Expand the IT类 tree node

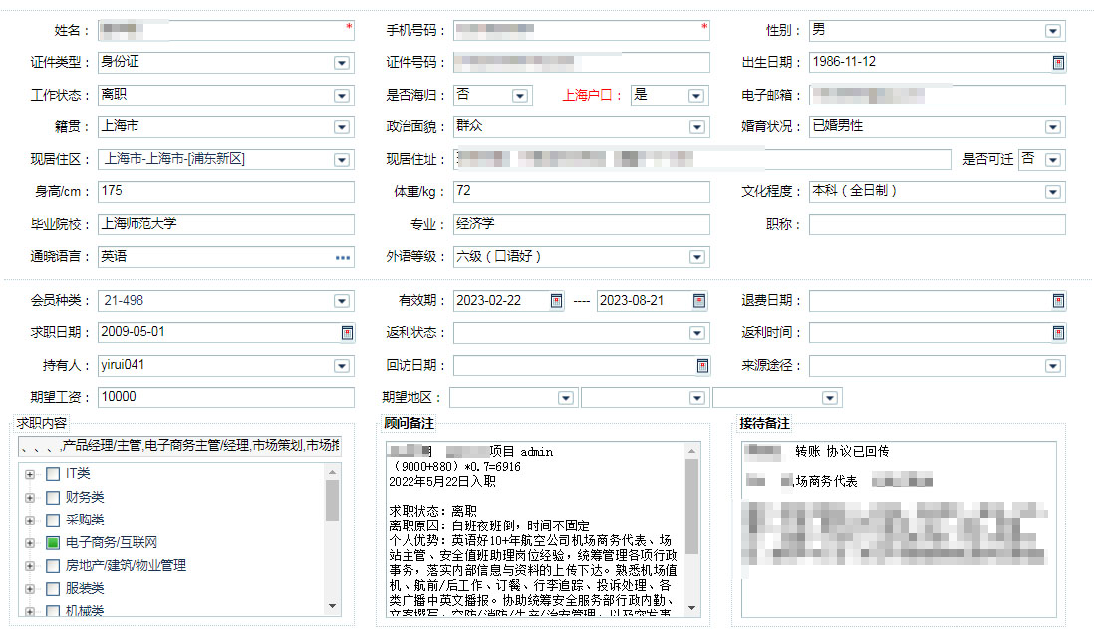click(x=29, y=475)
